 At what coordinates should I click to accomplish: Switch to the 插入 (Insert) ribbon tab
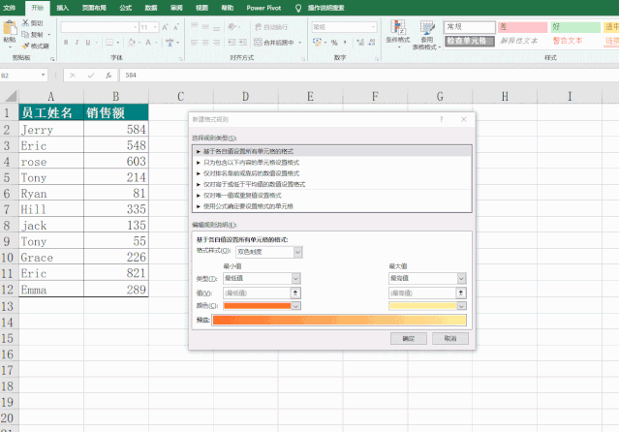click(x=63, y=7)
